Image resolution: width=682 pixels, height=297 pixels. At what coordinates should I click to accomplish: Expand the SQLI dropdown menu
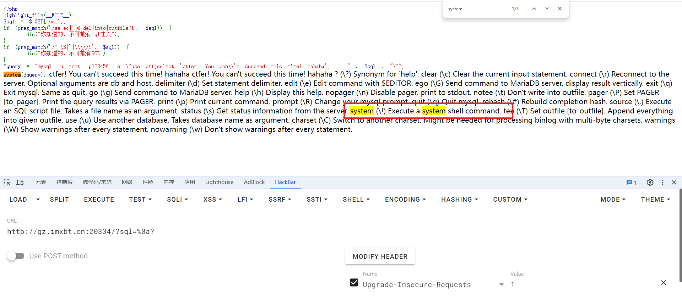(x=177, y=200)
